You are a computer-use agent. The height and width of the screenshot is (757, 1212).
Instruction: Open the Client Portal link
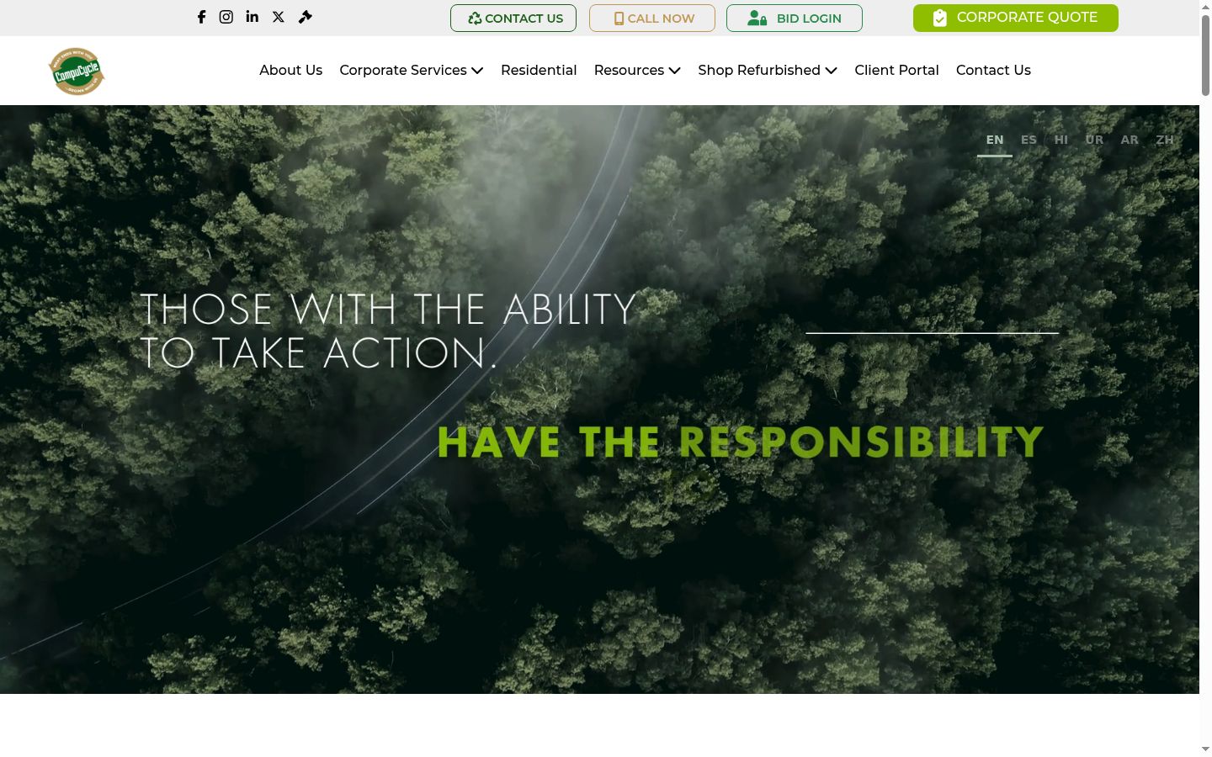896,70
